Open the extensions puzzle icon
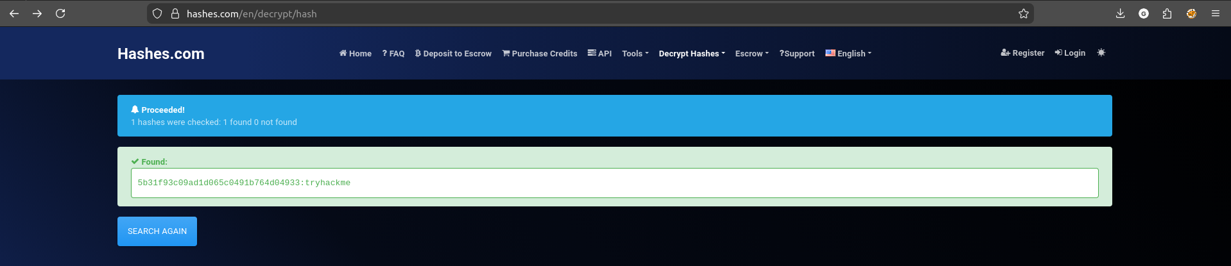This screenshot has height=266, width=1231. [x=1167, y=13]
